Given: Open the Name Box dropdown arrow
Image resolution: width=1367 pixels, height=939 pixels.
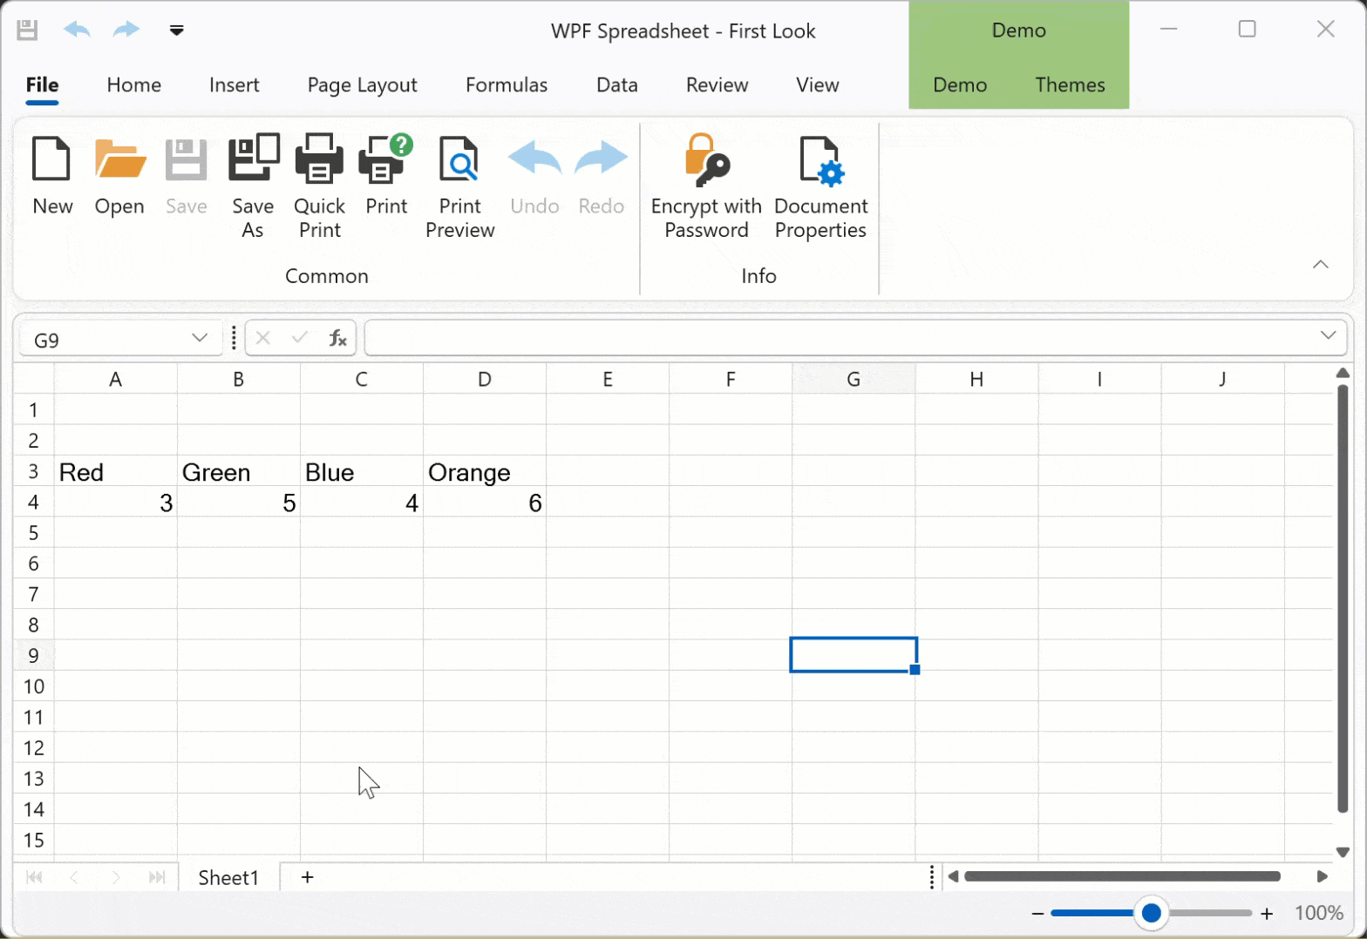Looking at the screenshot, I should click(200, 338).
